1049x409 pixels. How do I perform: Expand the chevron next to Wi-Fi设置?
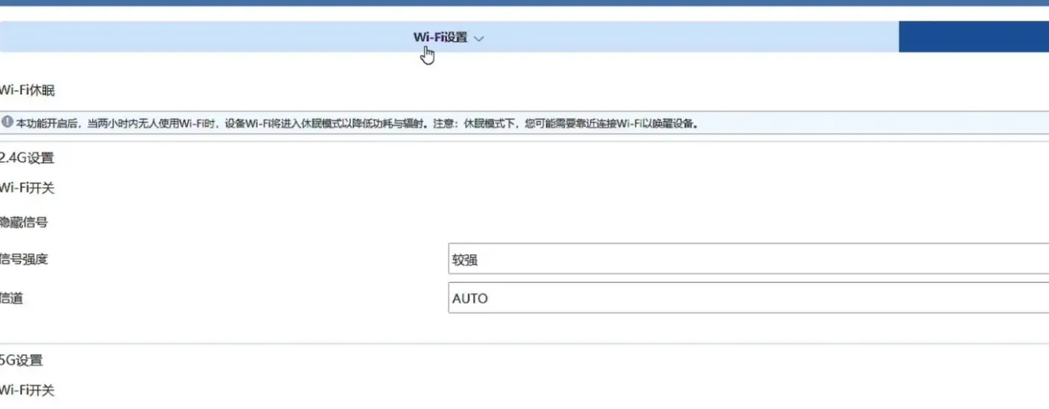[x=479, y=38]
